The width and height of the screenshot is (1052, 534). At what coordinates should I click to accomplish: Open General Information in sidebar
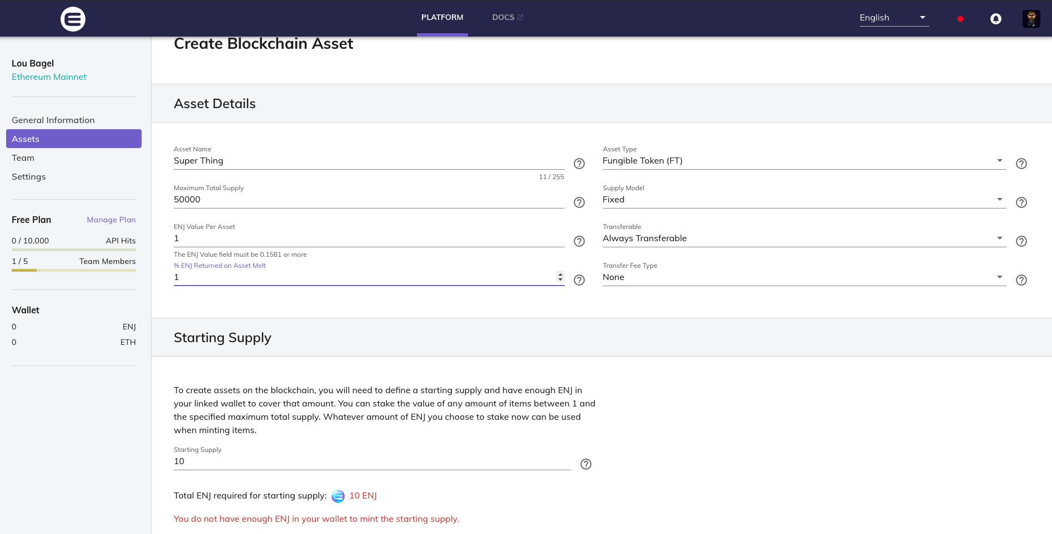point(53,120)
